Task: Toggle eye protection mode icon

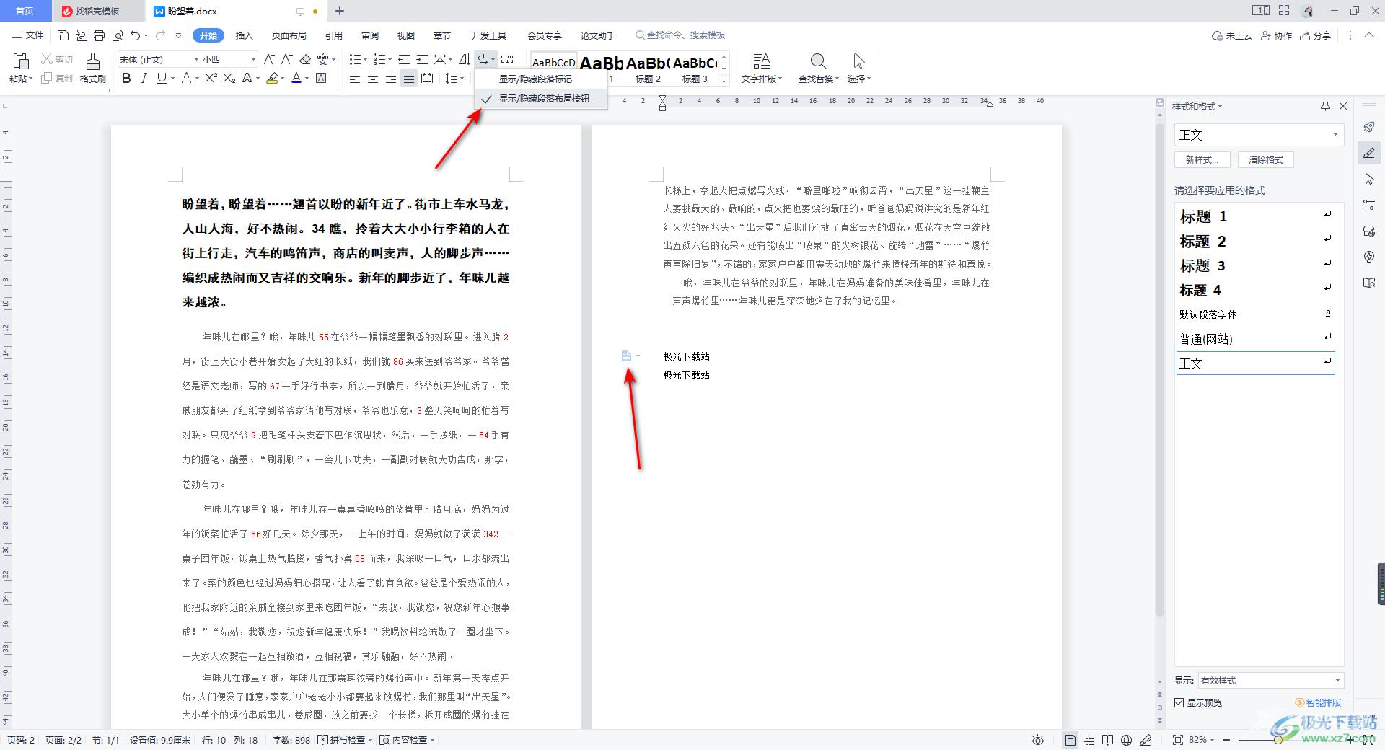Action: (1038, 740)
